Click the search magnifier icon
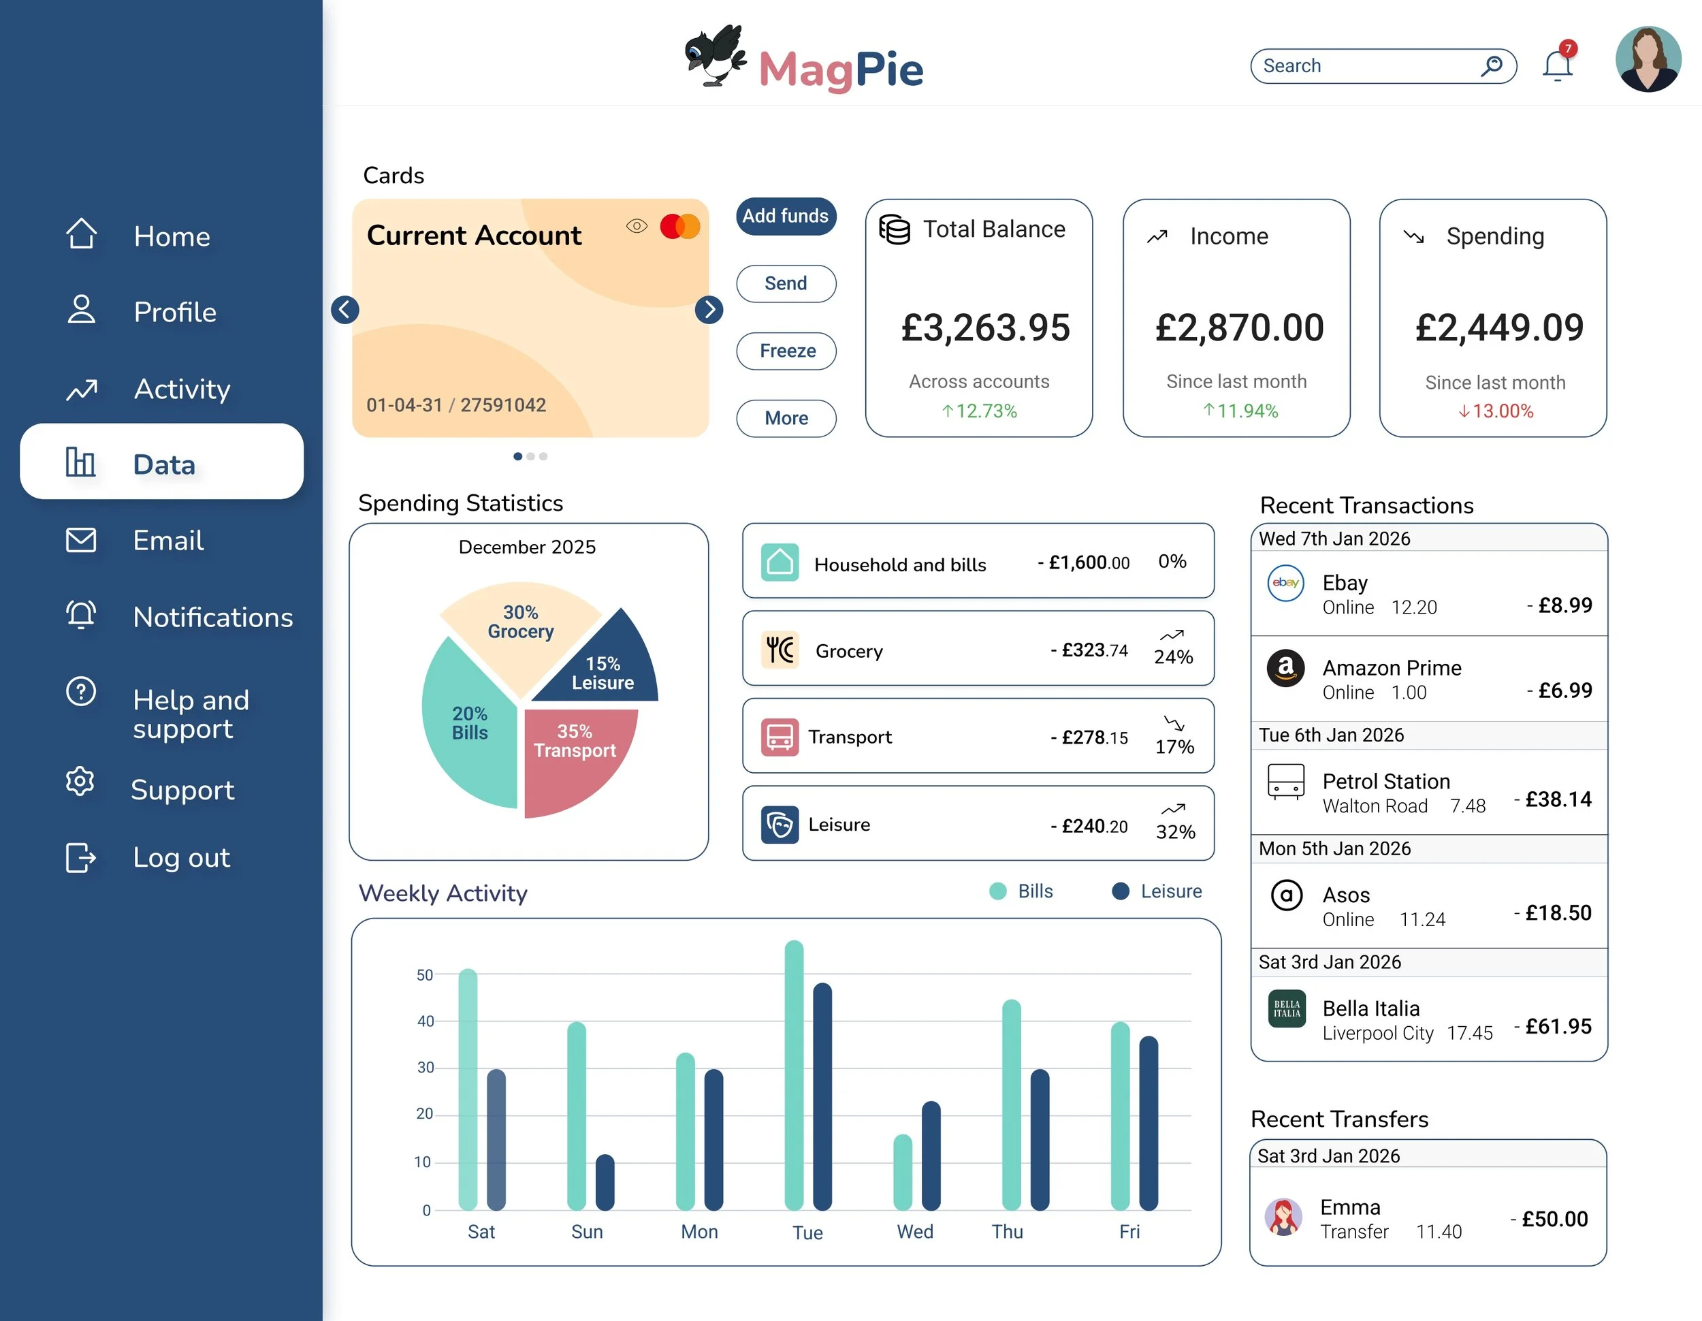This screenshot has height=1321, width=1702. pos(1491,65)
